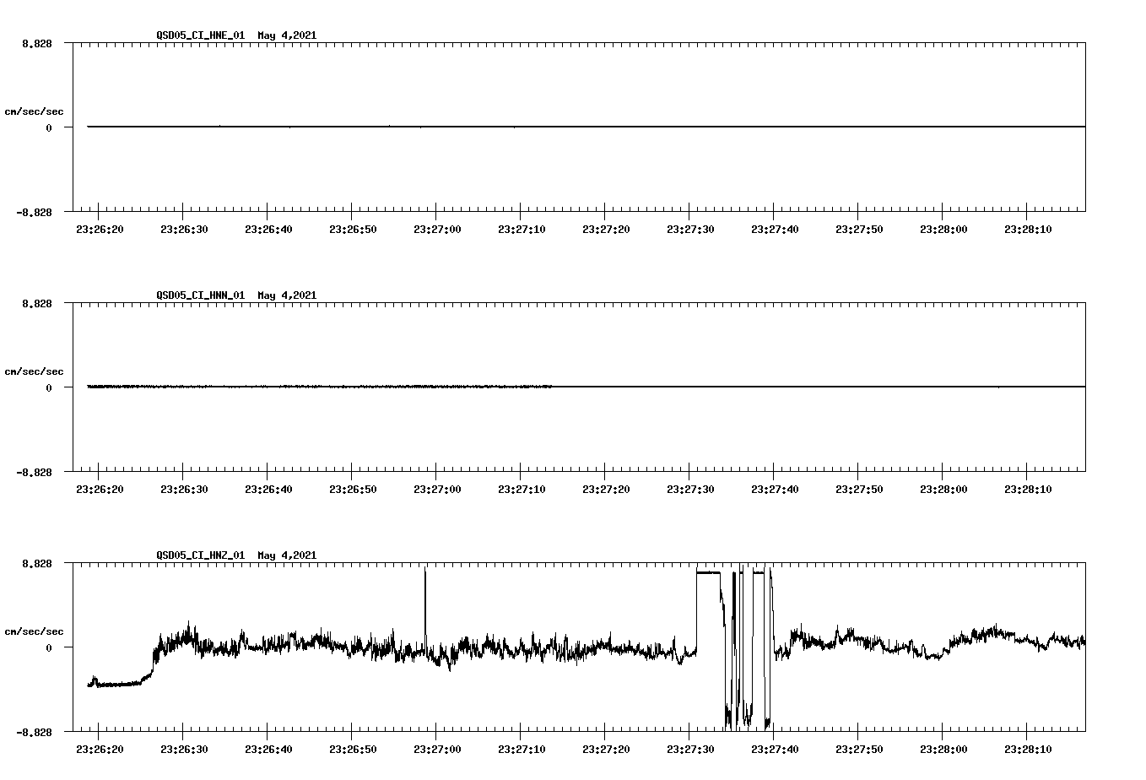
Task: Select the QSD05_CI_HNN_01 channel title
Action: coord(199,296)
